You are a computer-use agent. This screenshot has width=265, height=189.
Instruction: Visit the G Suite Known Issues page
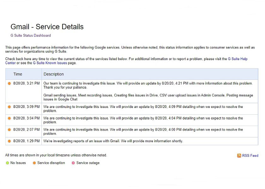pos(50,63)
